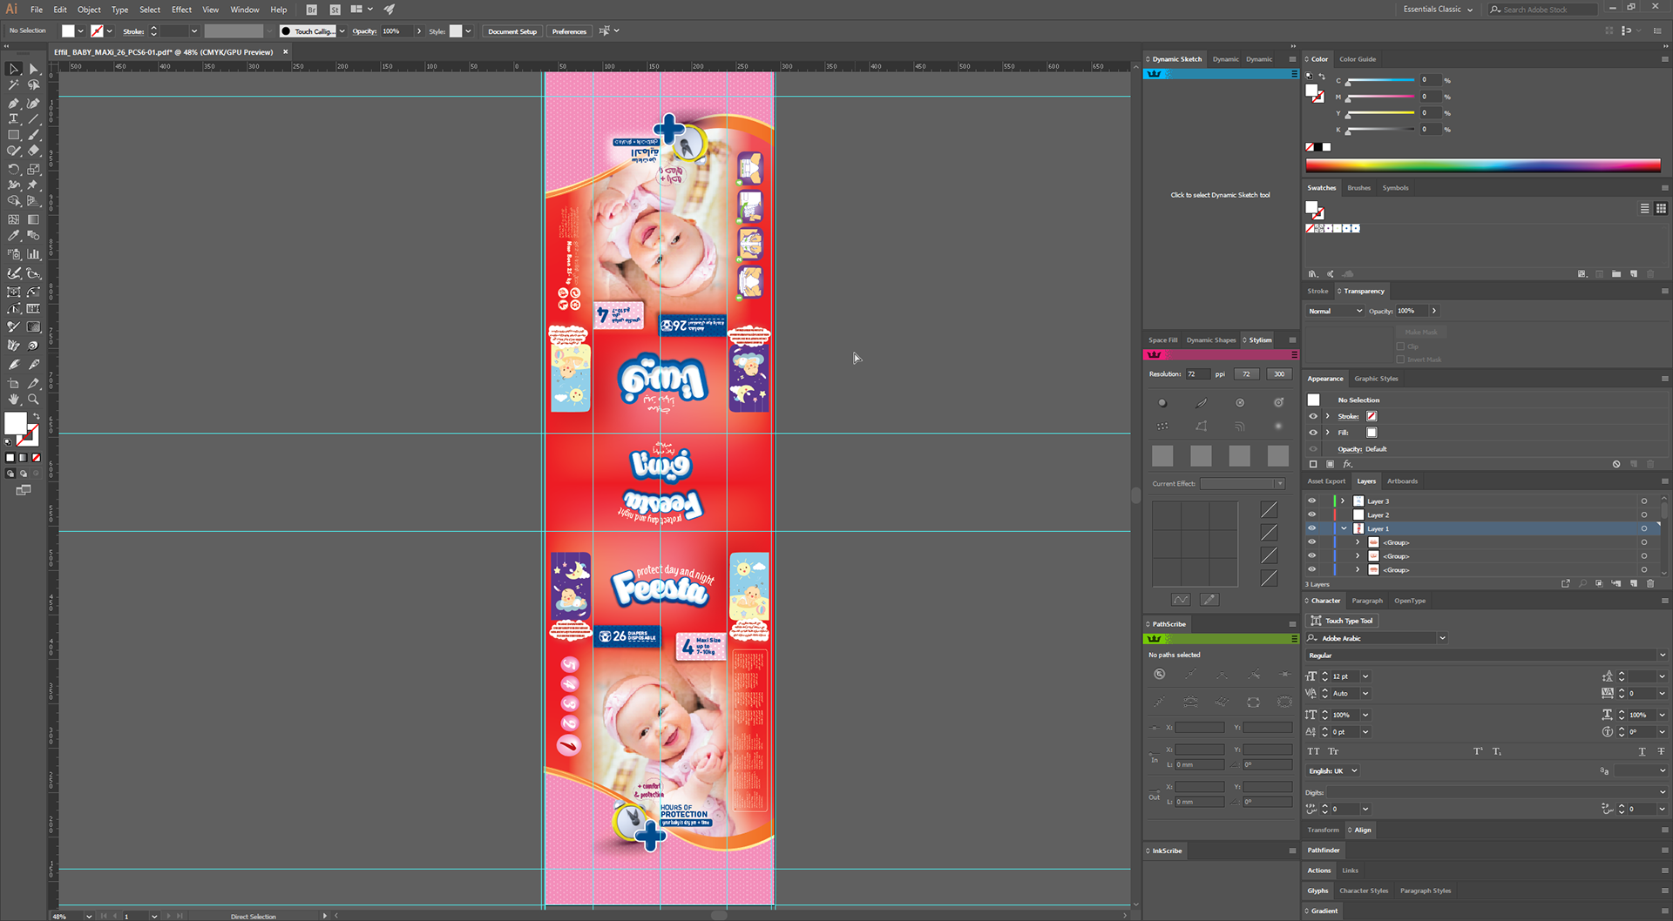Viewport: 1673px width, 921px height.
Task: Enable the Clip checkbox in Transparency
Action: click(x=1400, y=346)
